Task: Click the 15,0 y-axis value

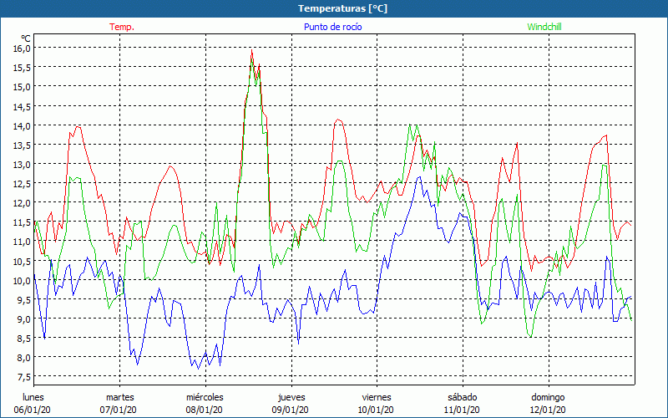Action: click(x=22, y=87)
